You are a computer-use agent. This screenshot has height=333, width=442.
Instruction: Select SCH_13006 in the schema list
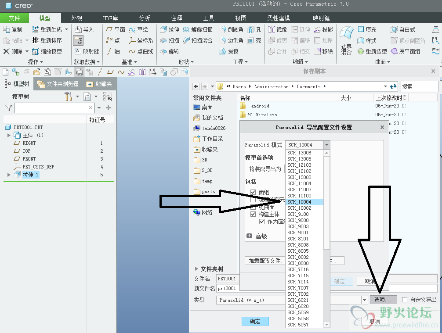[304, 153]
